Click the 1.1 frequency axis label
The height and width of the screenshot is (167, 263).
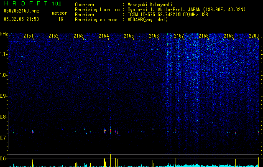click(x=4, y=54)
